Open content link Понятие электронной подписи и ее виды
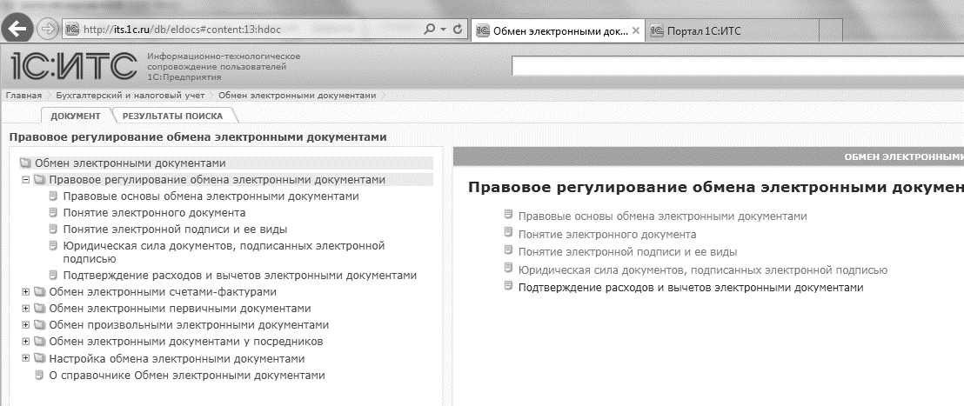 tap(627, 252)
